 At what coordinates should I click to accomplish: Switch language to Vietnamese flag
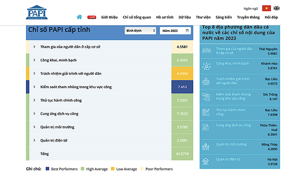tap(266, 8)
